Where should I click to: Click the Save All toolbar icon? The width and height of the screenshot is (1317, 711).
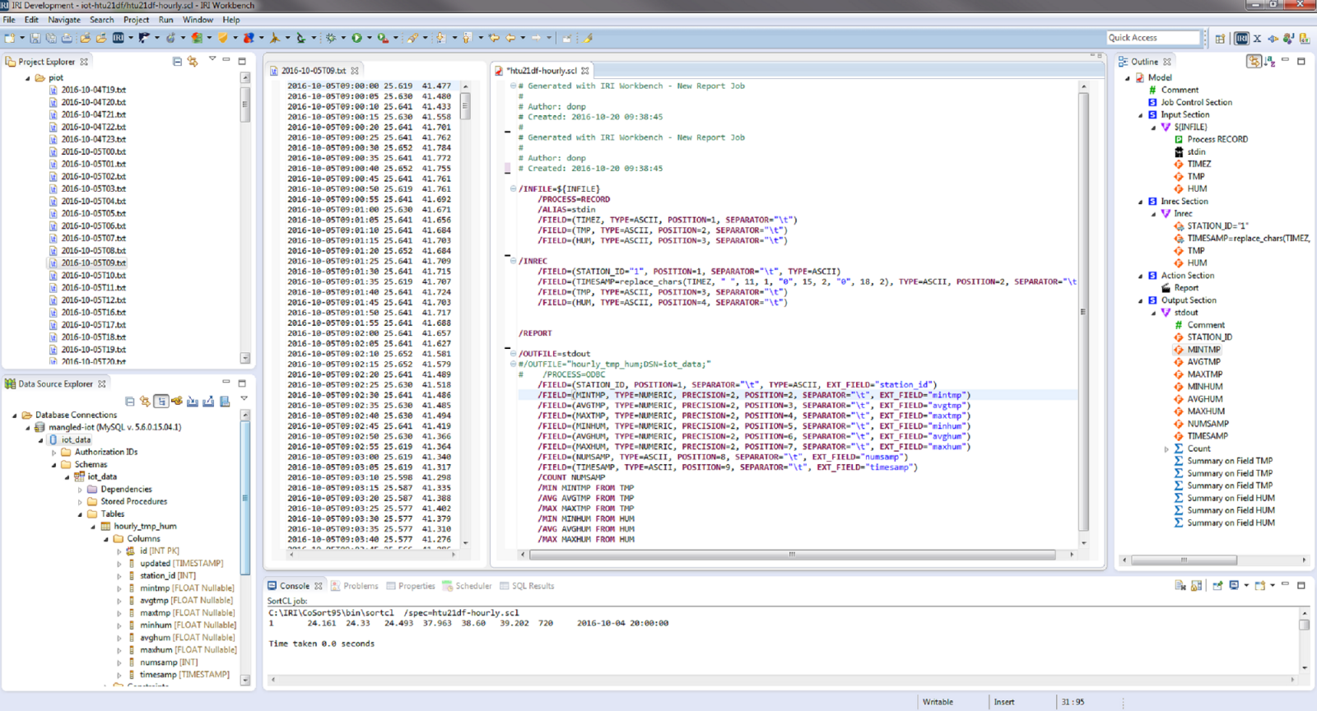pyautogui.click(x=51, y=38)
